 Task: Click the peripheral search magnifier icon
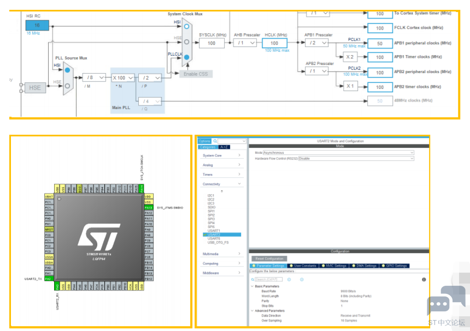pos(215,141)
